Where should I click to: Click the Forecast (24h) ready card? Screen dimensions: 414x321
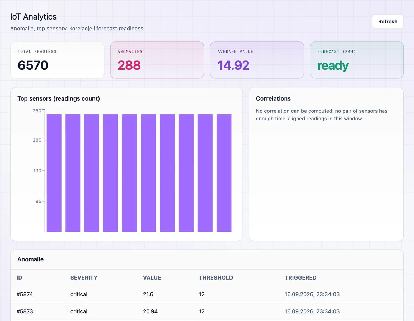click(x=357, y=60)
